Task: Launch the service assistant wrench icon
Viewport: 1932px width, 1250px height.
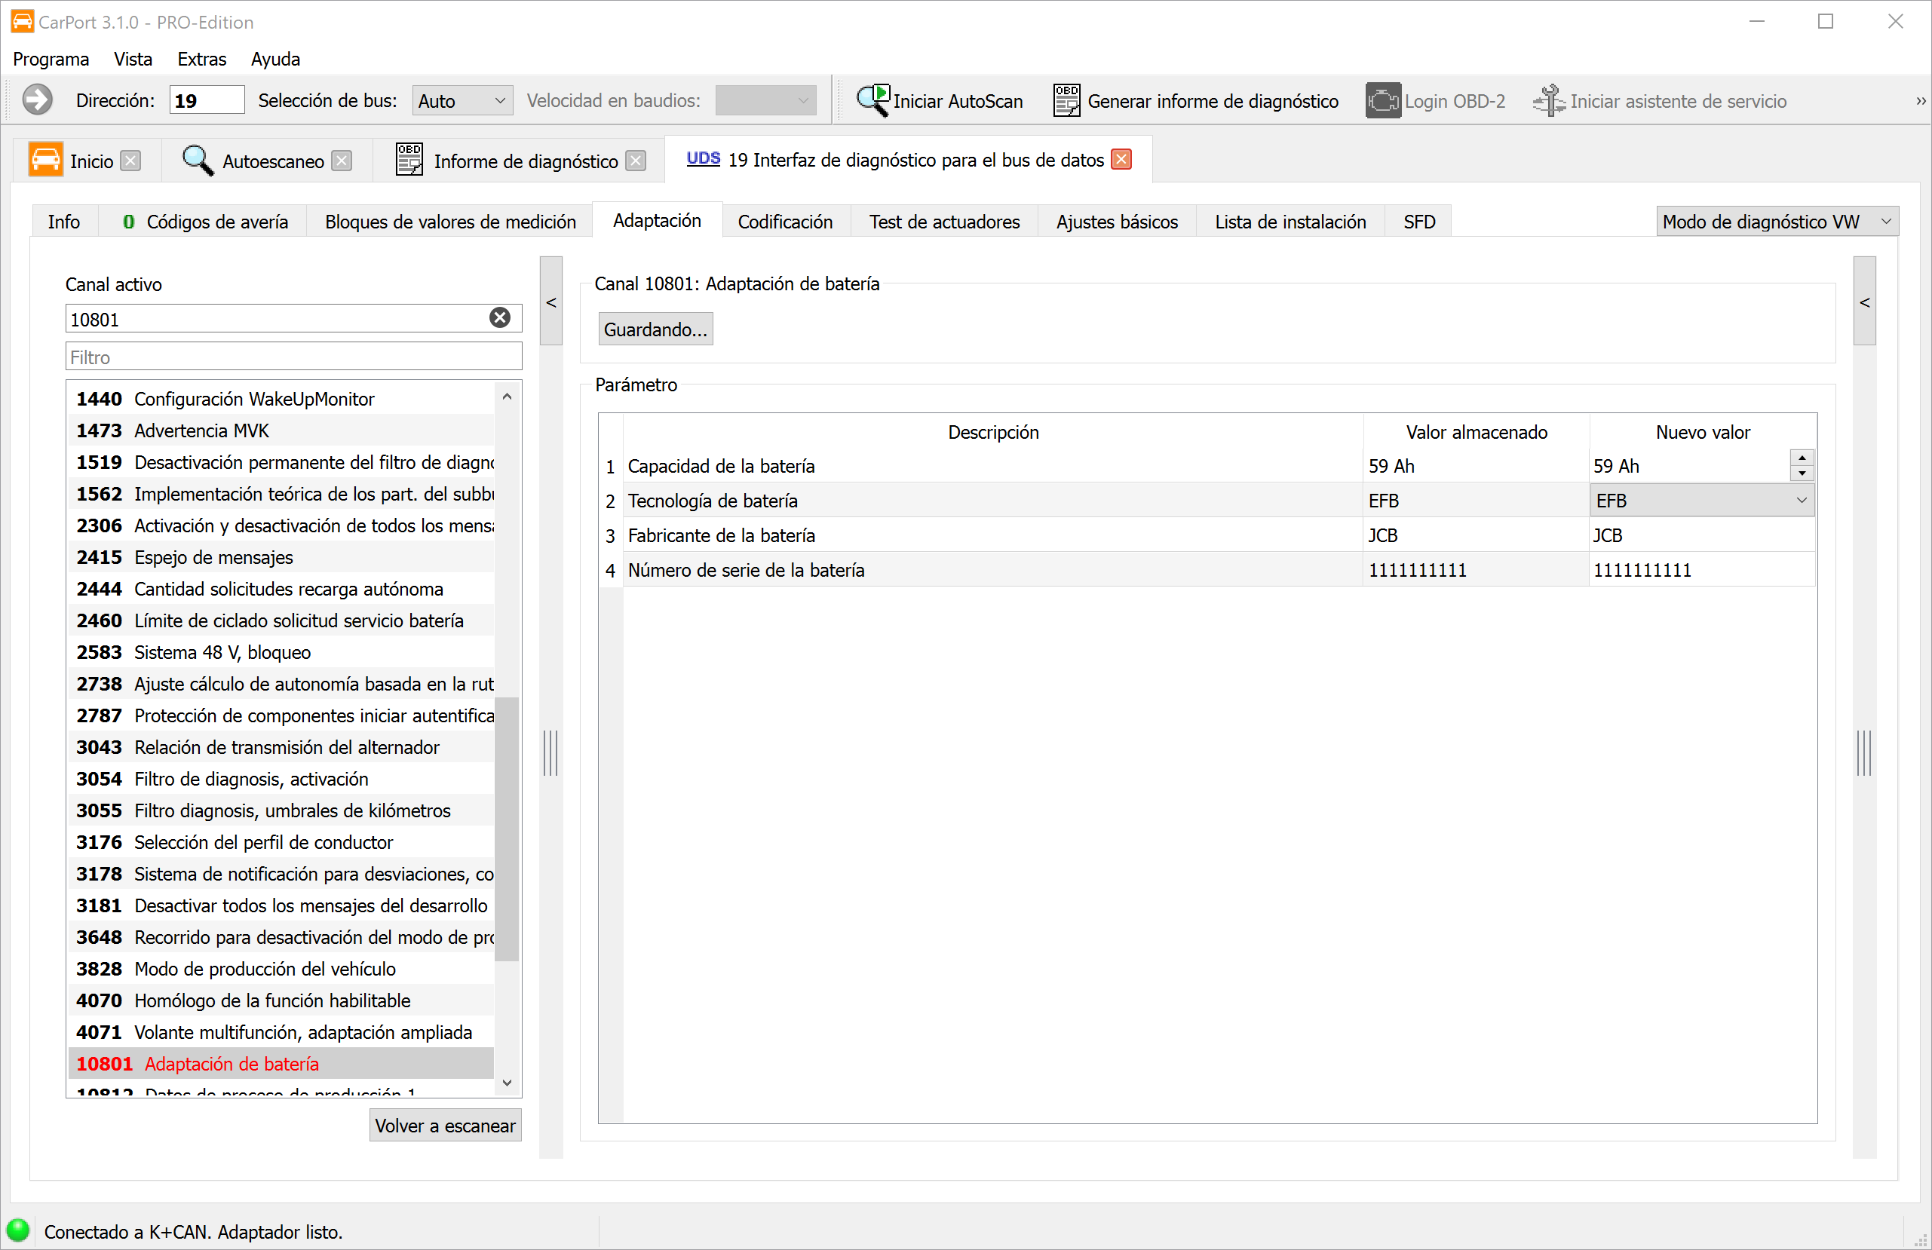Action: (x=1549, y=101)
